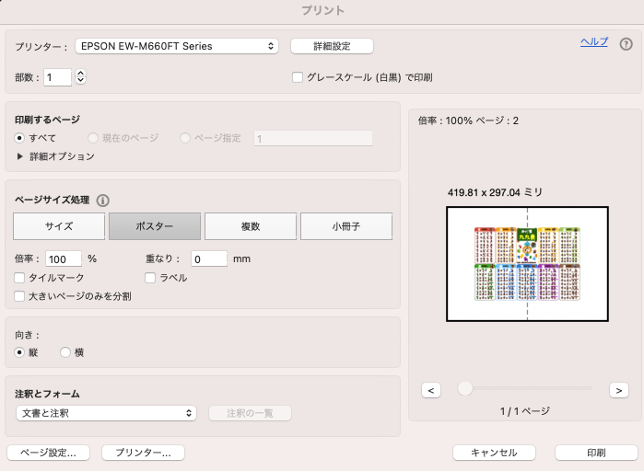Click the poster preview thumbnail

pyautogui.click(x=527, y=264)
